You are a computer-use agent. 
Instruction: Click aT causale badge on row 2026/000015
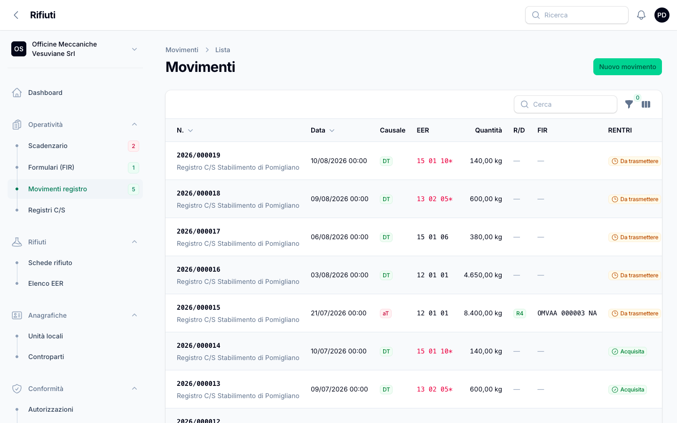[x=386, y=313]
